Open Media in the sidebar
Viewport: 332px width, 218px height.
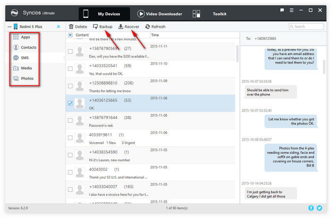coord(26,68)
